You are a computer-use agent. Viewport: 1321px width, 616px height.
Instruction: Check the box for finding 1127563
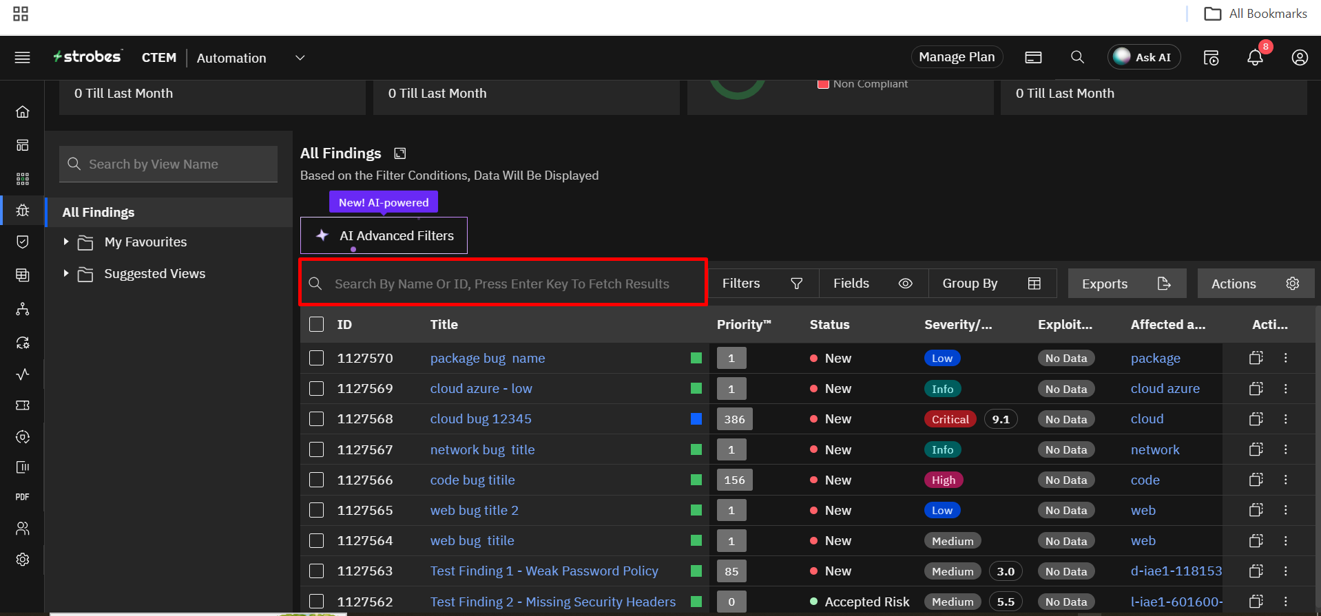pos(317,571)
